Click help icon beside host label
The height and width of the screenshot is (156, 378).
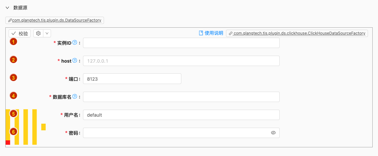[75, 61]
